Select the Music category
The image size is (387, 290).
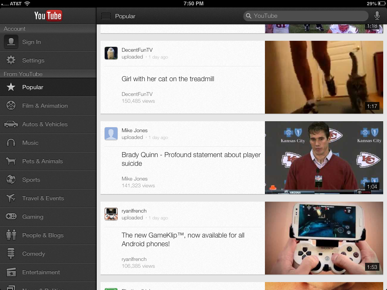(x=48, y=142)
